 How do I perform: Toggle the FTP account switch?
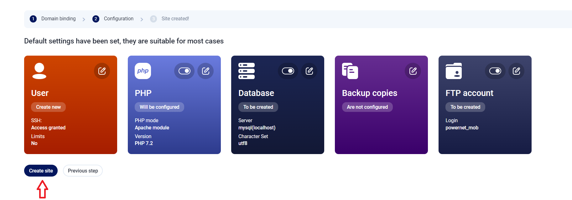[x=495, y=71]
